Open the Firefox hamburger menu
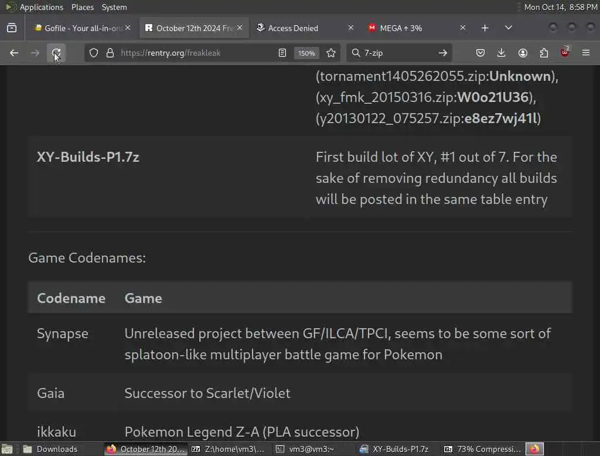The height and width of the screenshot is (456, 600). click(x=586, y=53)
